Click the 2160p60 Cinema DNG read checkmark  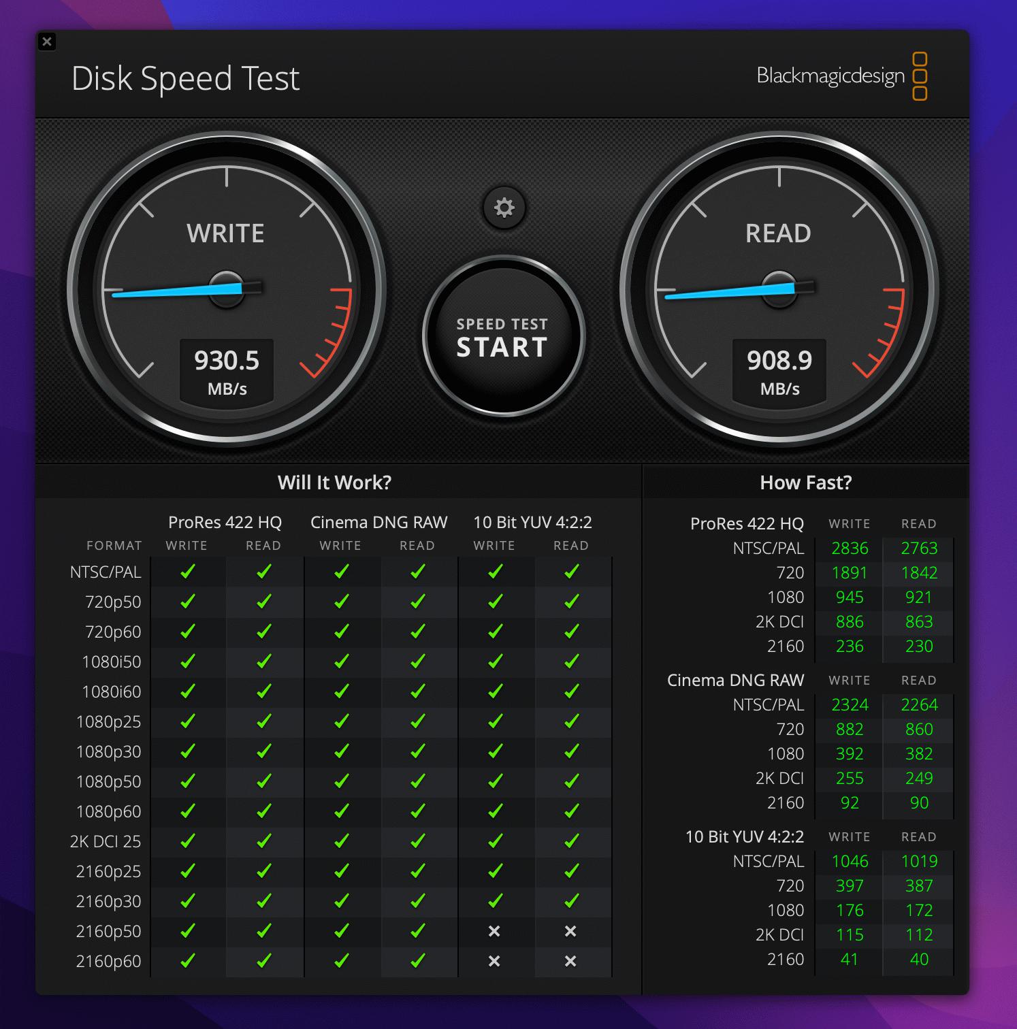click(x=418, y=961)
